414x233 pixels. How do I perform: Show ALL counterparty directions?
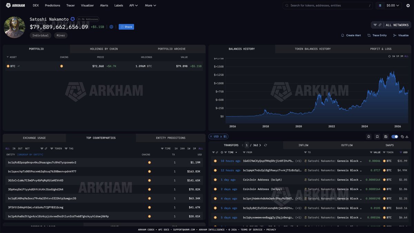coord(8,148)
